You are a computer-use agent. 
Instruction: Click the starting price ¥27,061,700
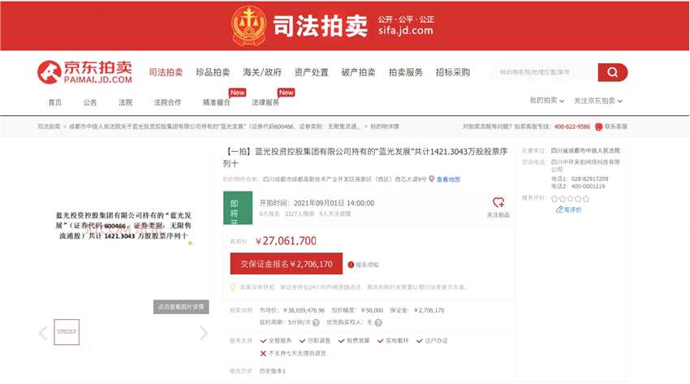point(286,241)
